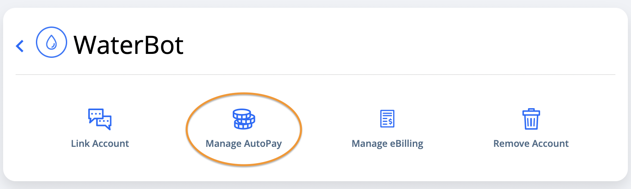
Task: Click the lid of the trash can icon
Action: pyautogui.click(x=531, y=112)
